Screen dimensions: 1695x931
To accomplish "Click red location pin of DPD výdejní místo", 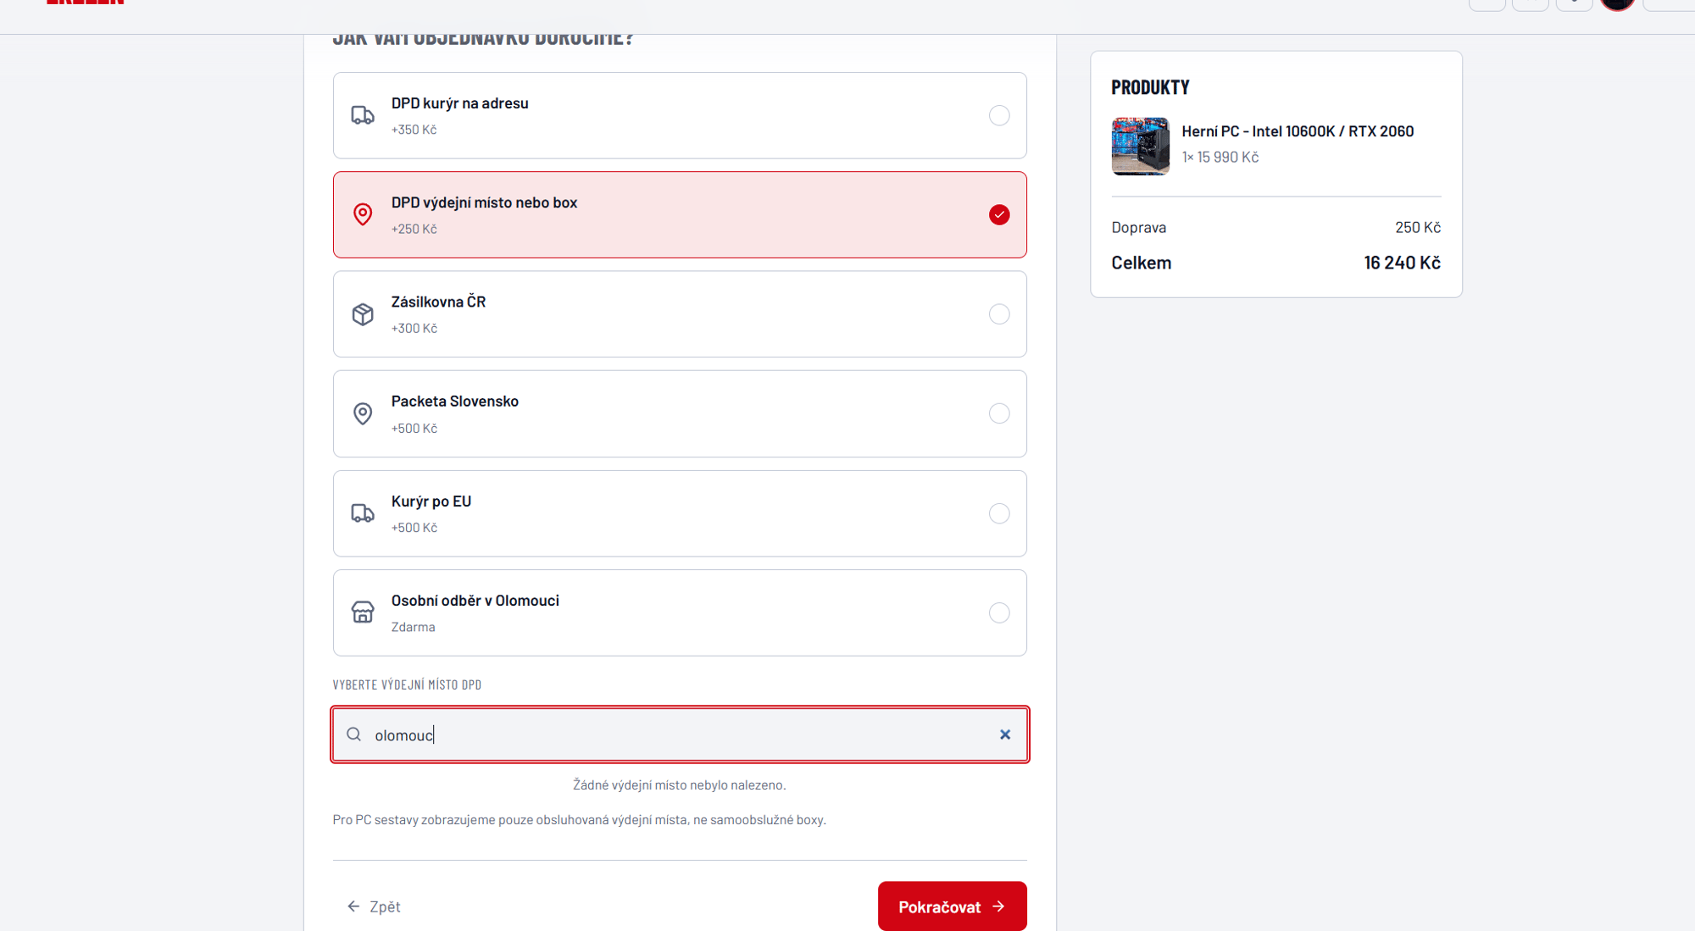I will tap(363, 214).
